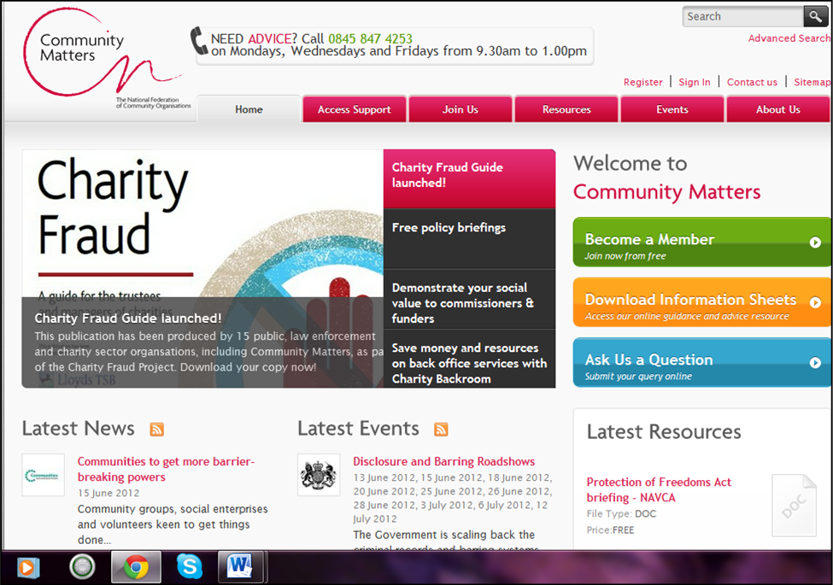Click the royal crest thumbnail in Latest Events
Screen dimensions: 833x585
319,475
